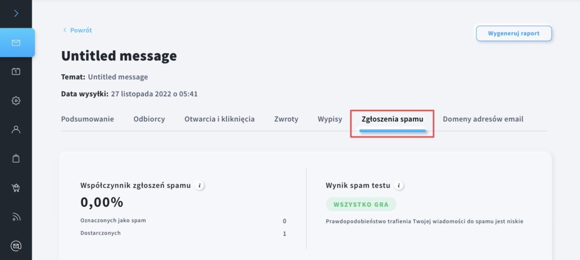Click the info icon beside Wynik spam testu
Screen dimensions: 580x260
click(399, 186)
